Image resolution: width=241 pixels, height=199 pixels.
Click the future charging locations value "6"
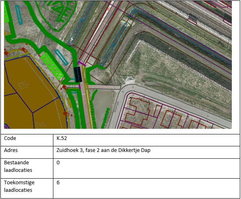tap(58, 183)
